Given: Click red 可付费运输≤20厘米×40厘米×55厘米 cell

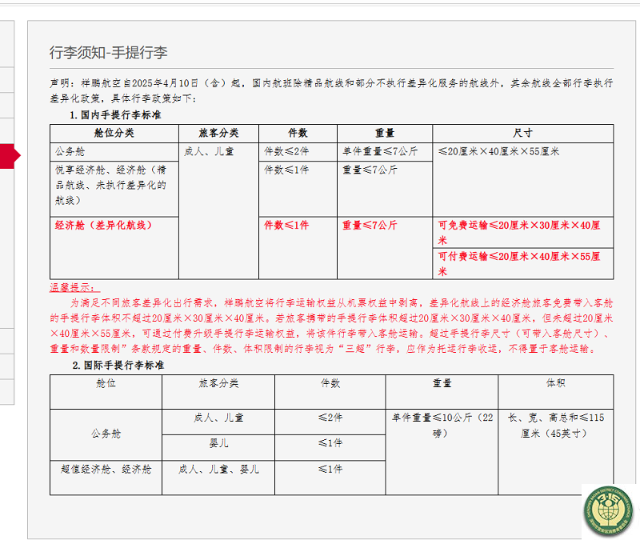Looking at the screenshot, I should click(523, 264).
